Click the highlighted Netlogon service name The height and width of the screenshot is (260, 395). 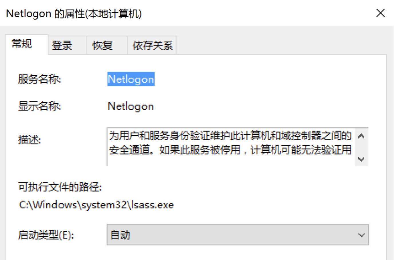click(x=131, y=79)
